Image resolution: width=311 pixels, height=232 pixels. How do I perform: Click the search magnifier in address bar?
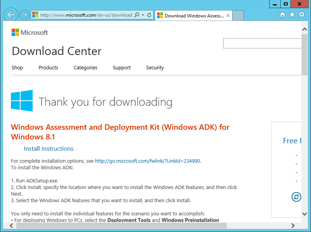point(136,15)
